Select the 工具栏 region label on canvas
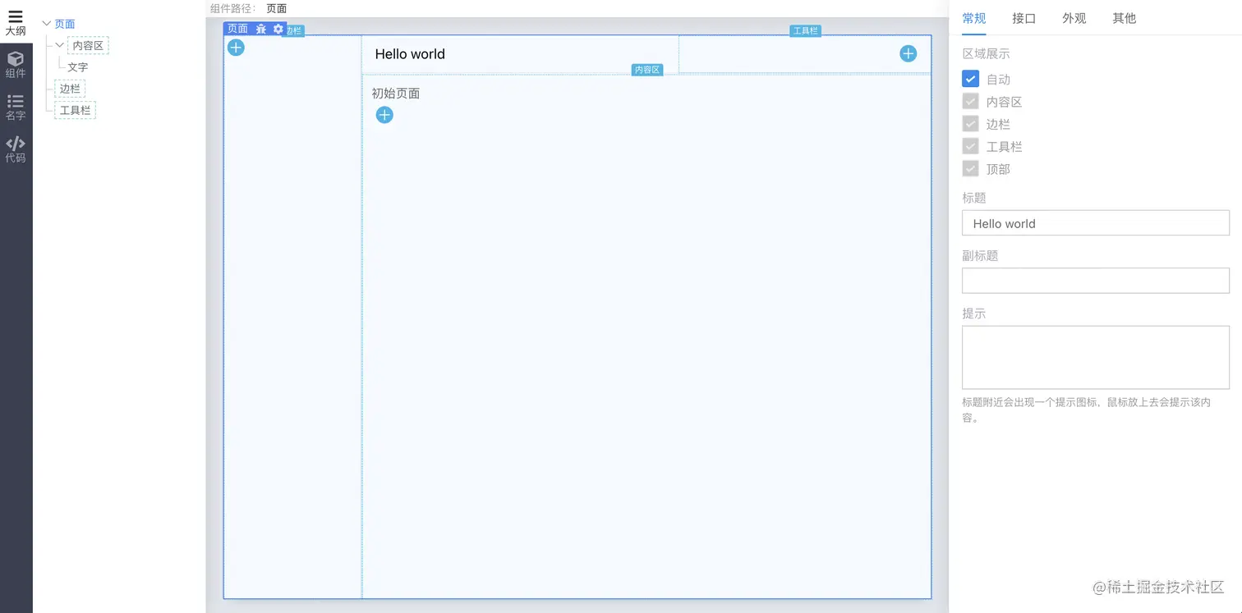 805,31
